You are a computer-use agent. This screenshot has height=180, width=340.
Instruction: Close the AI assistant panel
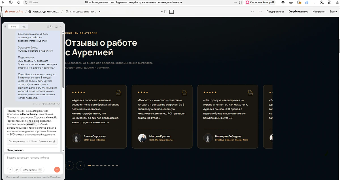click(x=61, y=27)
